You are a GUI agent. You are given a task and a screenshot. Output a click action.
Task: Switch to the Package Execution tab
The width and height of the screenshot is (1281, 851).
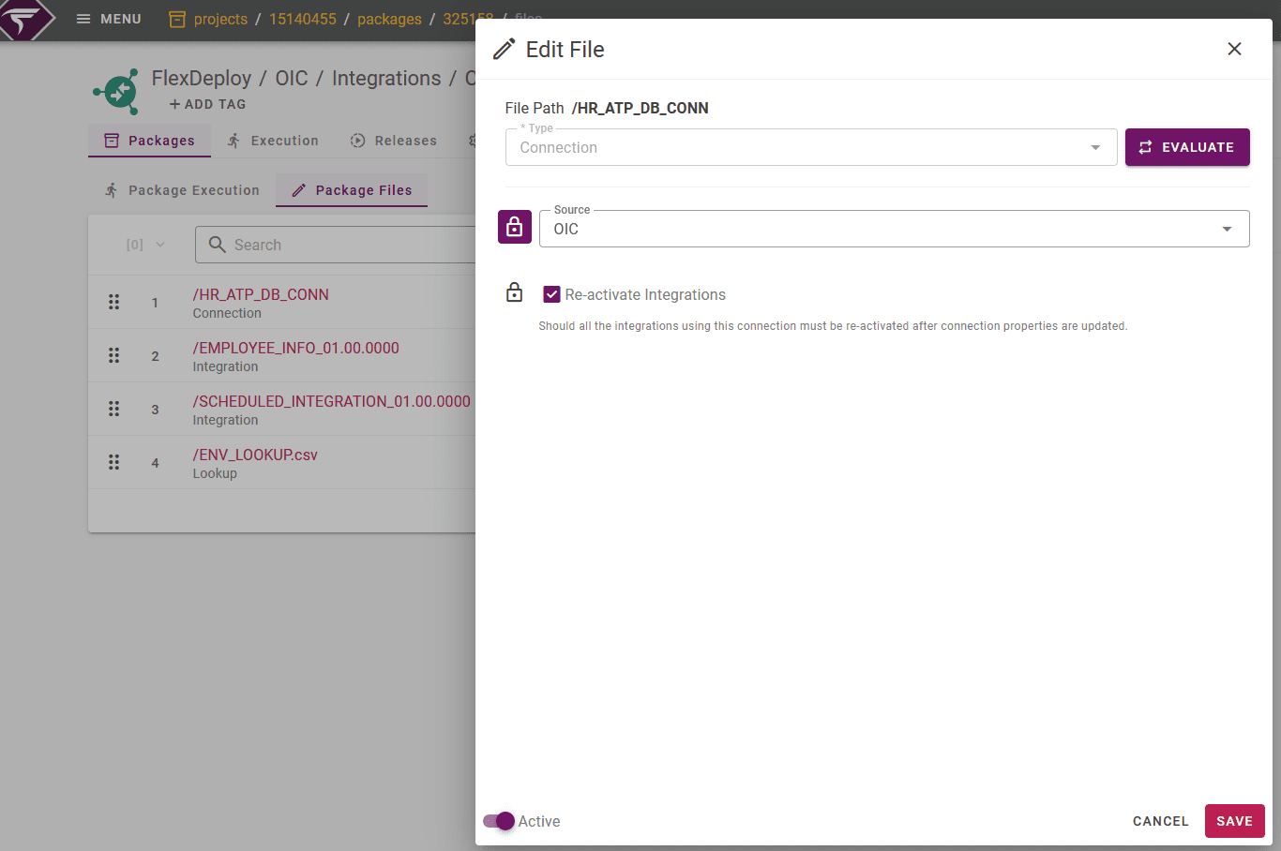(x=181, y=189)
